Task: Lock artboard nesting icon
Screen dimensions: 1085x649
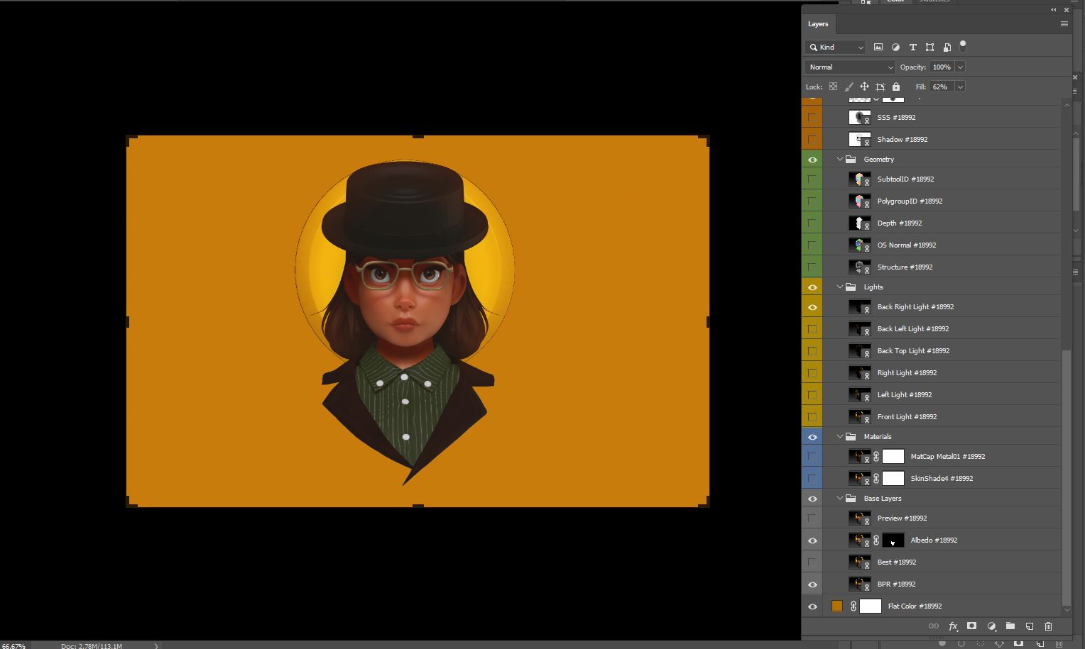Action: tap(880, 87)
